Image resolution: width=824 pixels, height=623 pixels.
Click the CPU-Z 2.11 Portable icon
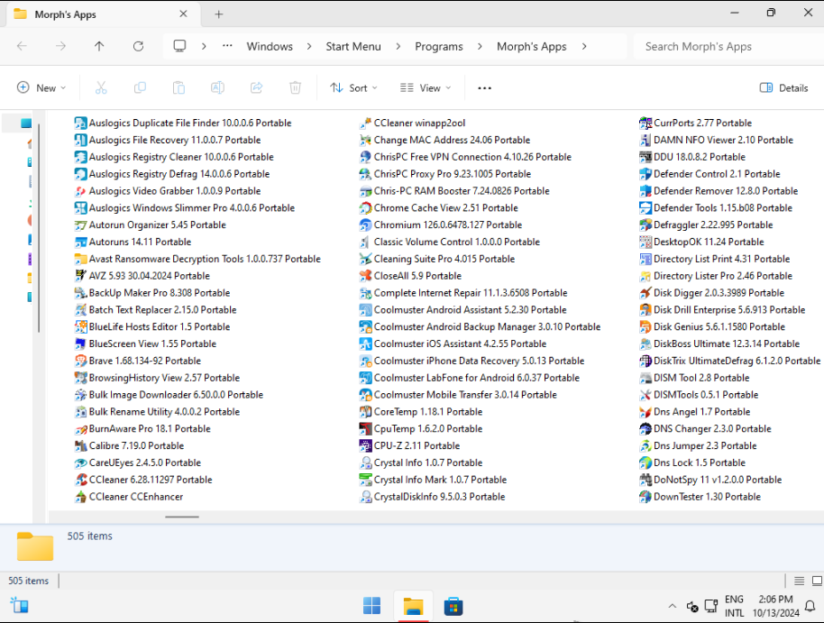tap(365, 445)
